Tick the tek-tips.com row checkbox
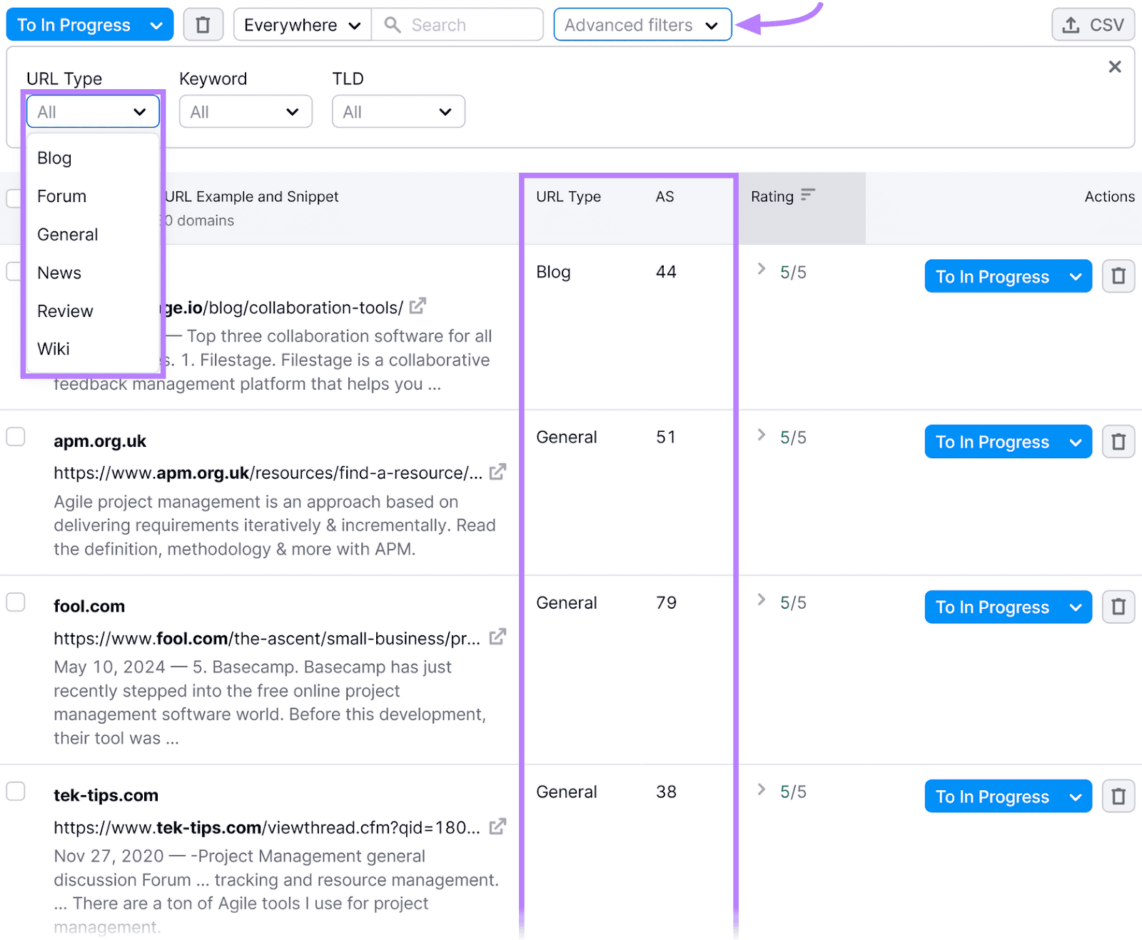 pyautogui.click(x=16, y=792)
